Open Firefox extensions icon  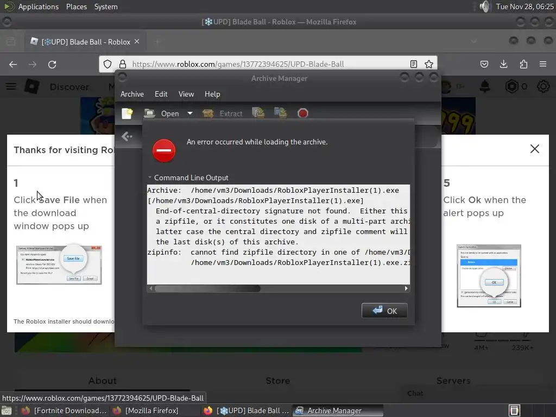[523, 64]
